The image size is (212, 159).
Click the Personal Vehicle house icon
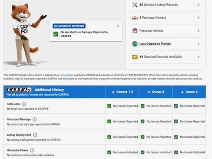point(135,31)
